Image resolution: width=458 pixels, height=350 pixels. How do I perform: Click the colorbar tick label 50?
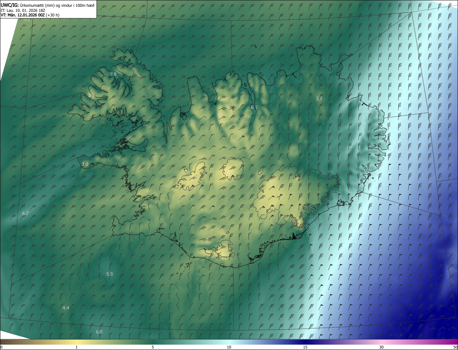pyautogui.click(x=455, y=347)
